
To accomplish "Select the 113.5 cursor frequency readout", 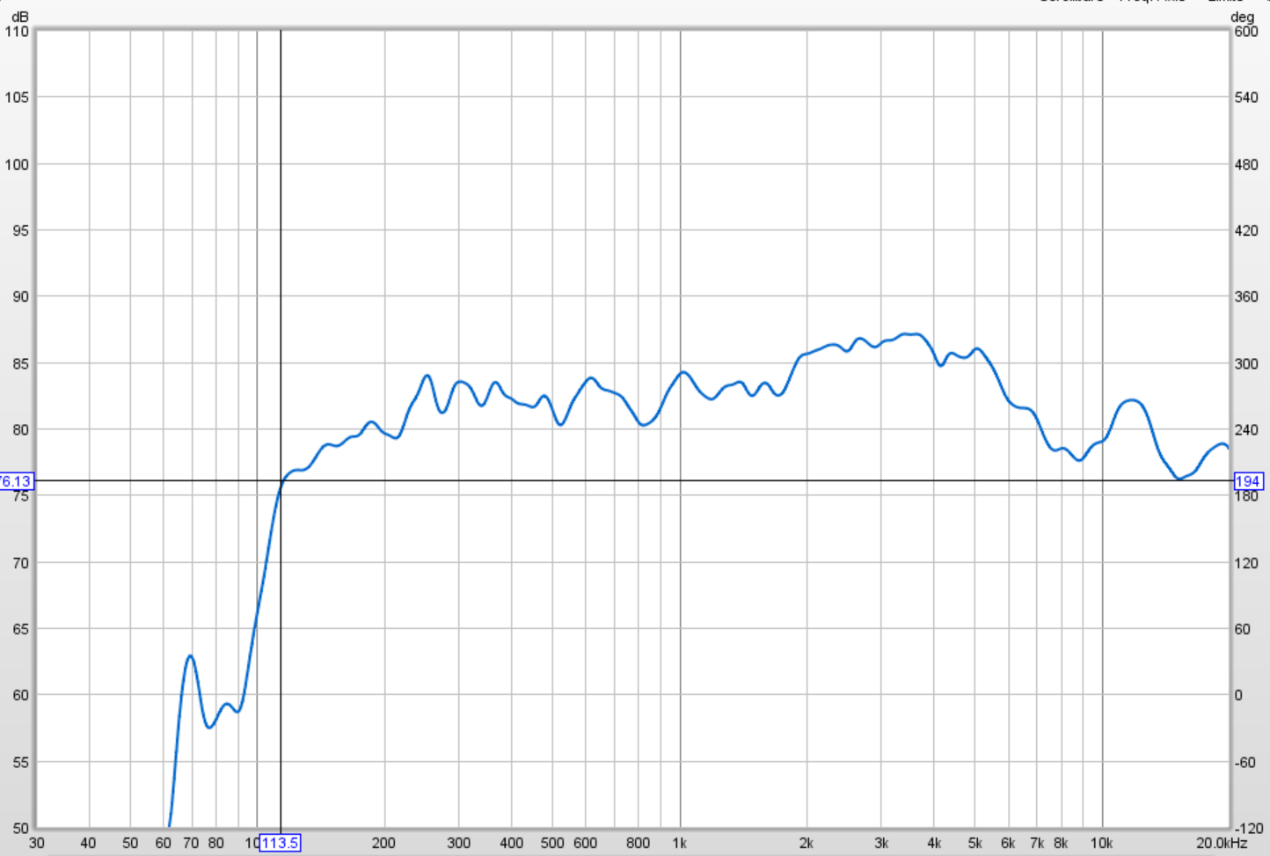I will pos(281,842).
